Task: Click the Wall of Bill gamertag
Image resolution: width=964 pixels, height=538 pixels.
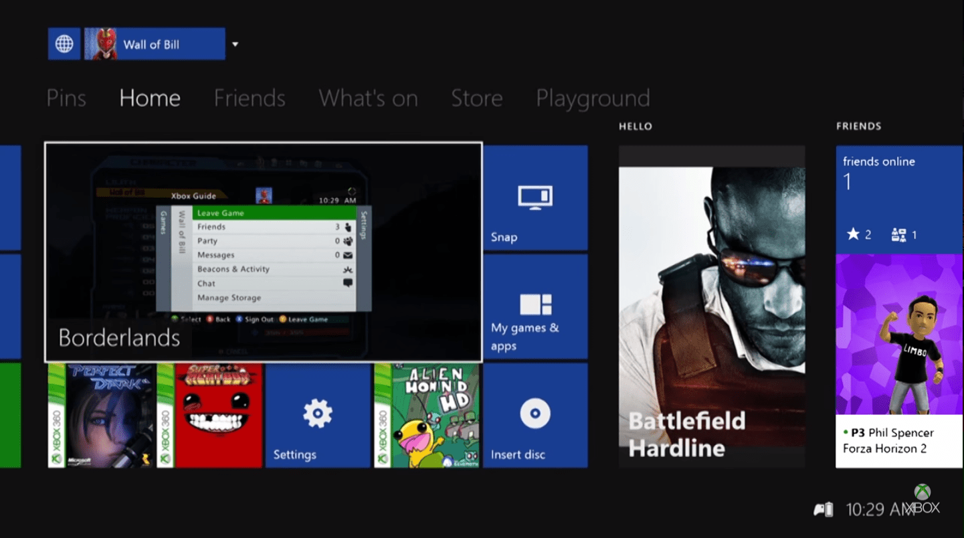Action: 153,43
